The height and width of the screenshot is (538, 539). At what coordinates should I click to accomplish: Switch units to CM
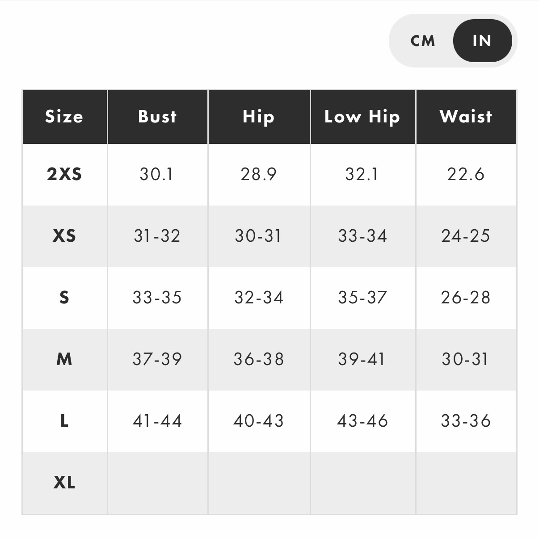422,41
